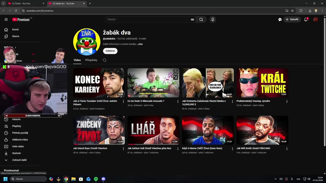Screen dimensions: 326x183
Task: Open the KRÁL TWITCHE thumbnail
Action: [x=262, y=83]
